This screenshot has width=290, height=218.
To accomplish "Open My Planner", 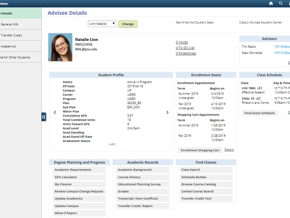I will [x=79, y=184].
